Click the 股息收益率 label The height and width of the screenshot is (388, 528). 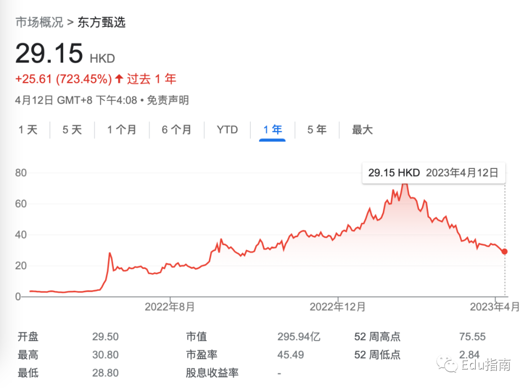click(212, 373)
